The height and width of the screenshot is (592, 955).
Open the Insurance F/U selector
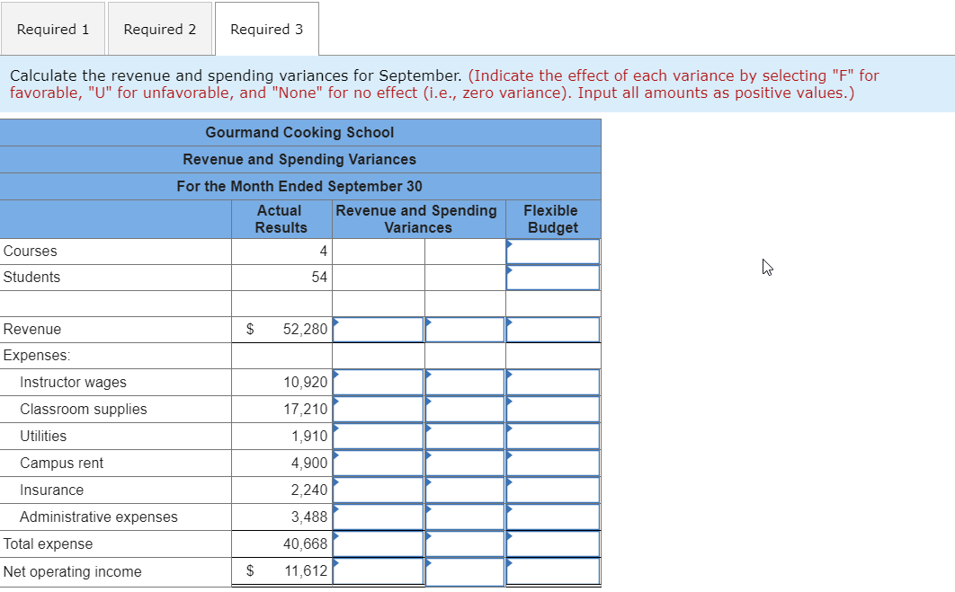point(464,490)
